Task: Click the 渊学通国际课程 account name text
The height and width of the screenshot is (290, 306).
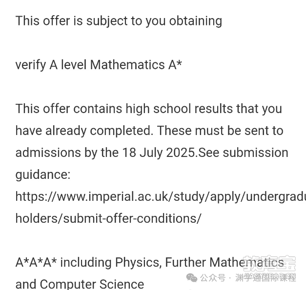Action: click(x=265, y=278)
